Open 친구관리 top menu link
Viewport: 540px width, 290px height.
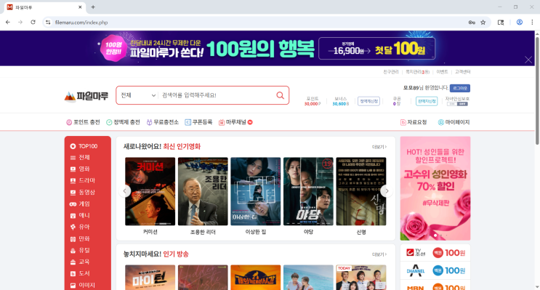coord(391,72)
